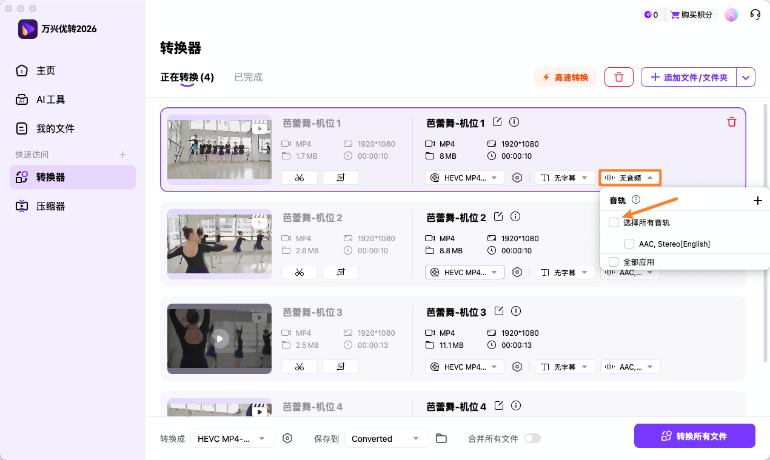Play the 芭蕾舞-机位3 video thumbnail
Image resolution: width=770 pixels, height=460 pixels.
(x=219, y=339)
